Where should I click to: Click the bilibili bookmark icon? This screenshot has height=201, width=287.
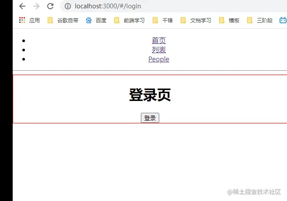tap(283, 20)
